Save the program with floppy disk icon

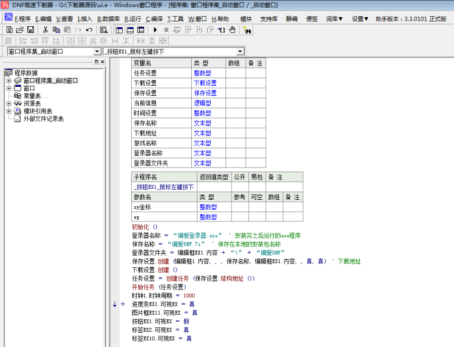30,30
